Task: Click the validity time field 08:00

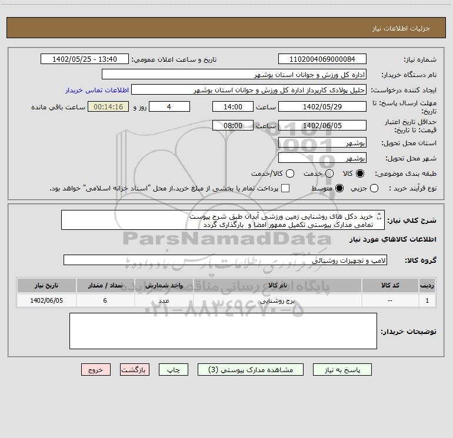Action: (x=233, y=125)
